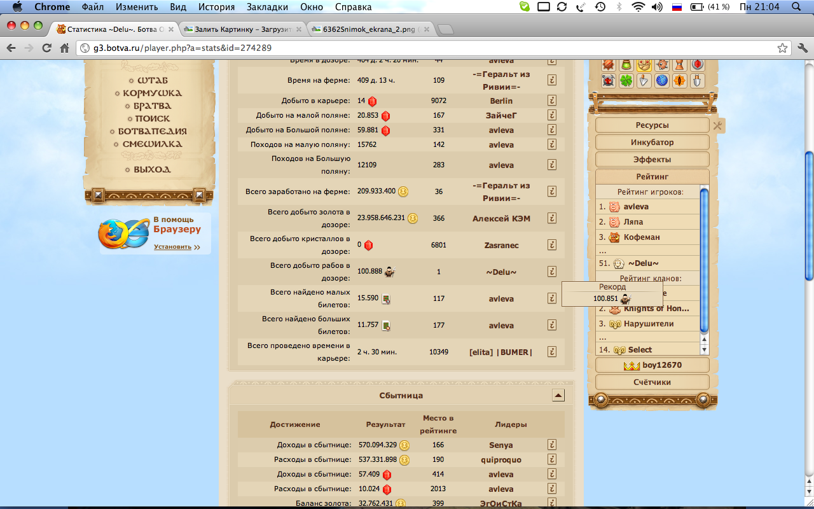Click Chrome home button

pos(64,48)
